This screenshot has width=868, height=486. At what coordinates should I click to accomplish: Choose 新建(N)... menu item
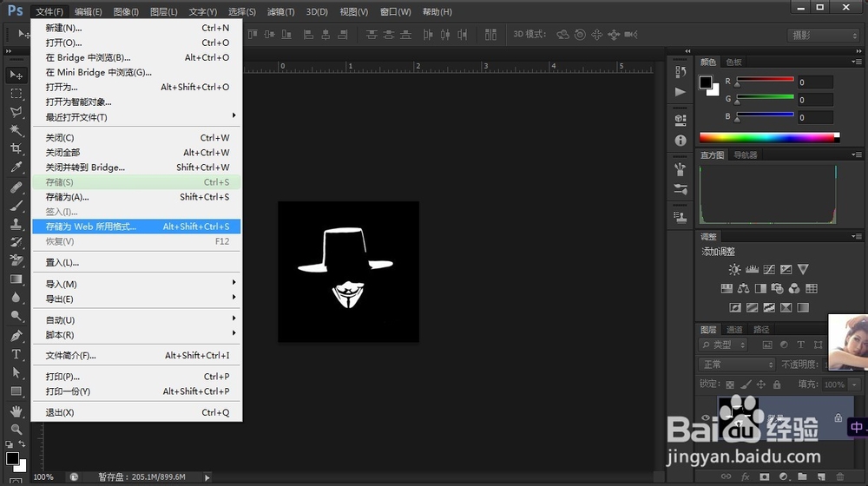coord(136,28)
